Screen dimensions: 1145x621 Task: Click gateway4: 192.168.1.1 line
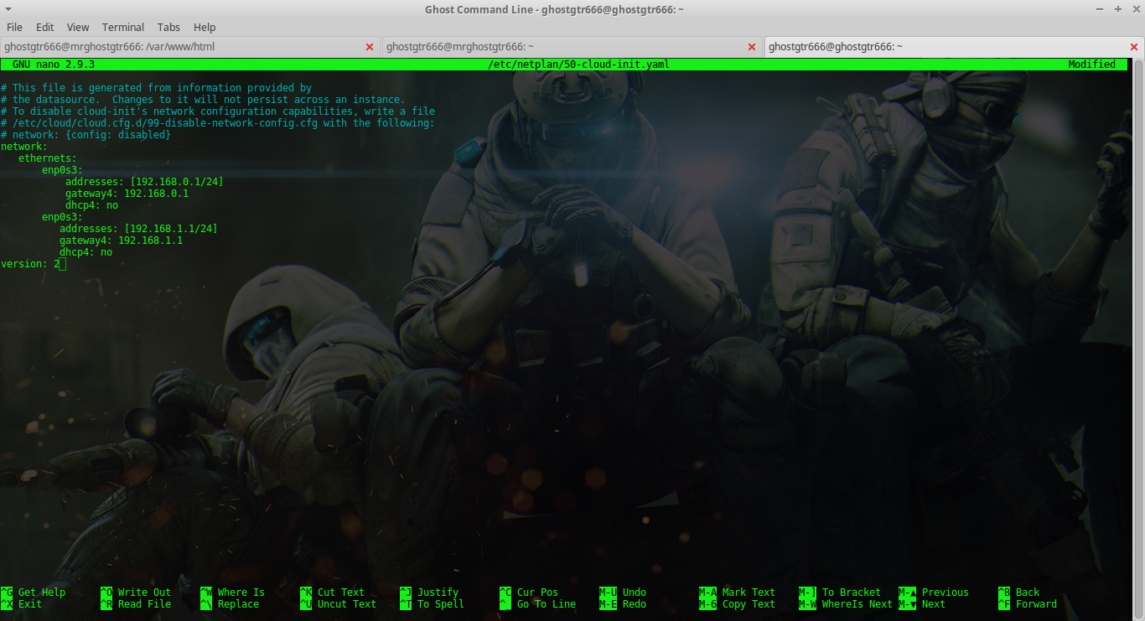click(121, 240)
